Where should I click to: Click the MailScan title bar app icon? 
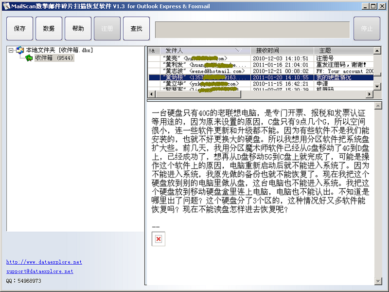click(x=5, y=6)
